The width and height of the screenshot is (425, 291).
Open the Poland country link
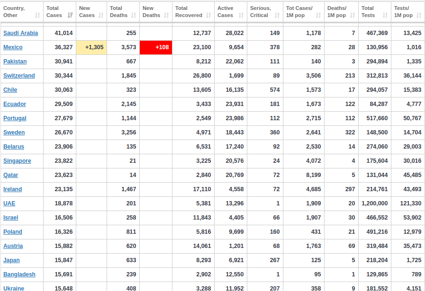13,232
